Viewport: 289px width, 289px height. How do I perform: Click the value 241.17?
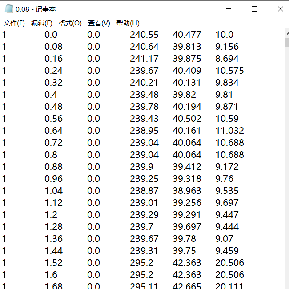144,59
